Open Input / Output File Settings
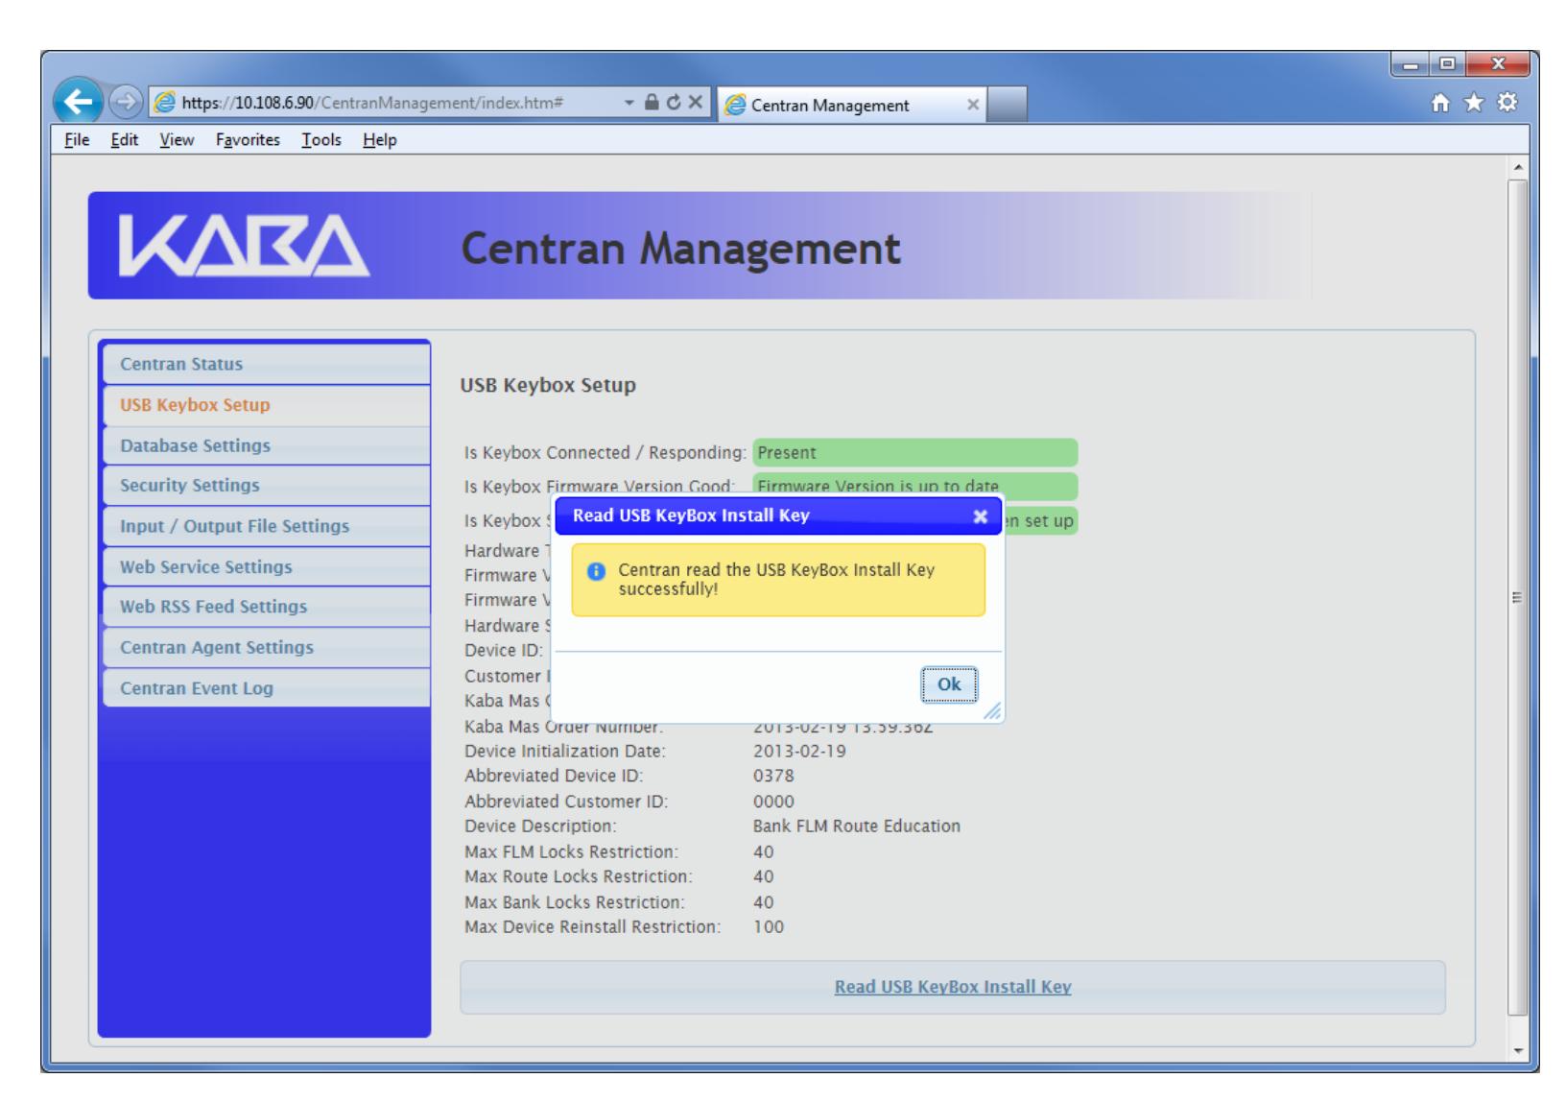 265,526
